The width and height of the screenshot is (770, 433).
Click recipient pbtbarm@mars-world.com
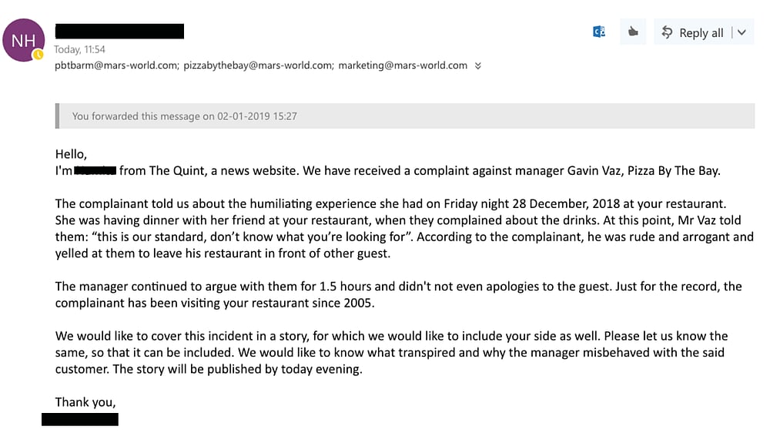click(115, 65)
